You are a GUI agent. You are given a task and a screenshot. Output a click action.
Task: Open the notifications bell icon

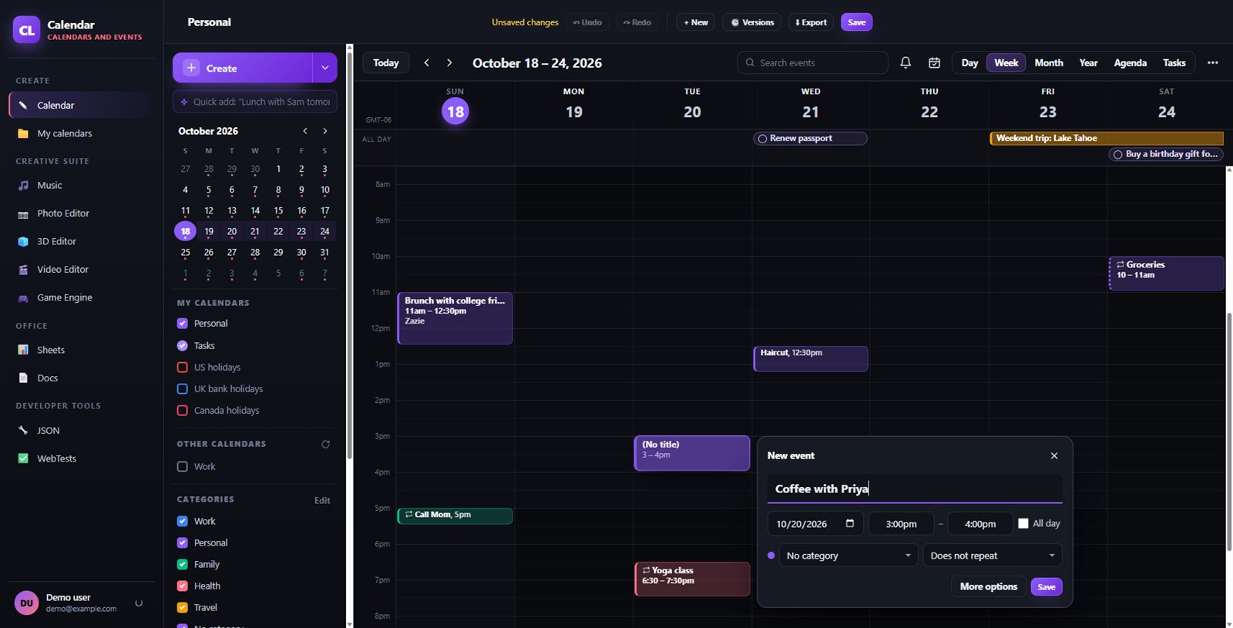[905, 62]
